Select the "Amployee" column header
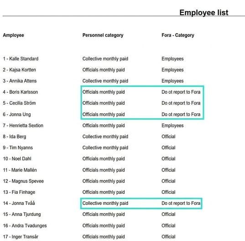The width and height of the screenshot is (245, 241). click(x=13, y=35)
